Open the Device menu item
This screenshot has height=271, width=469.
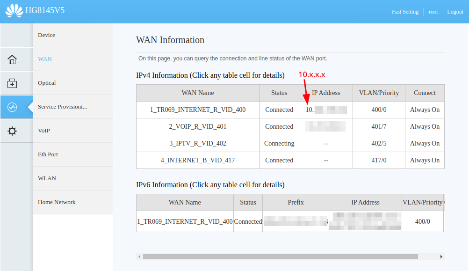coord(46,35)
